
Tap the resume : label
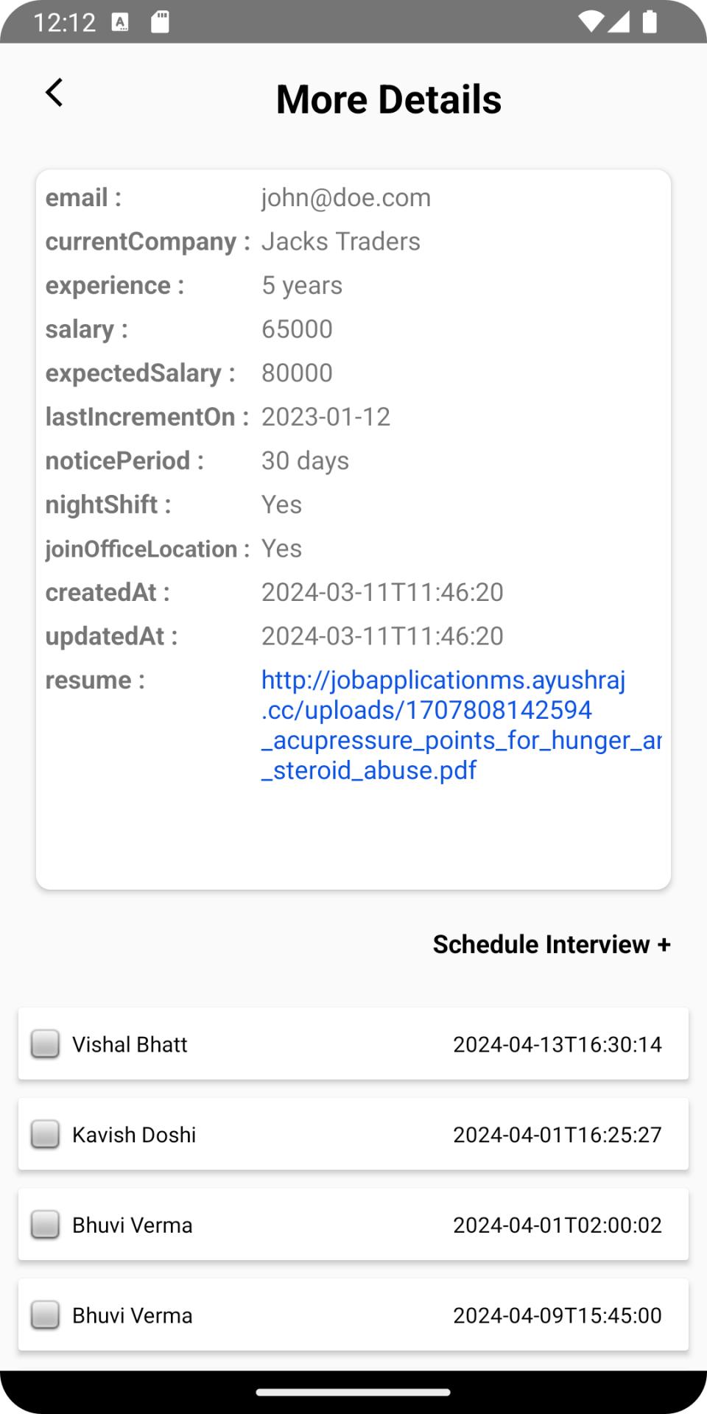tap(95, 680)
